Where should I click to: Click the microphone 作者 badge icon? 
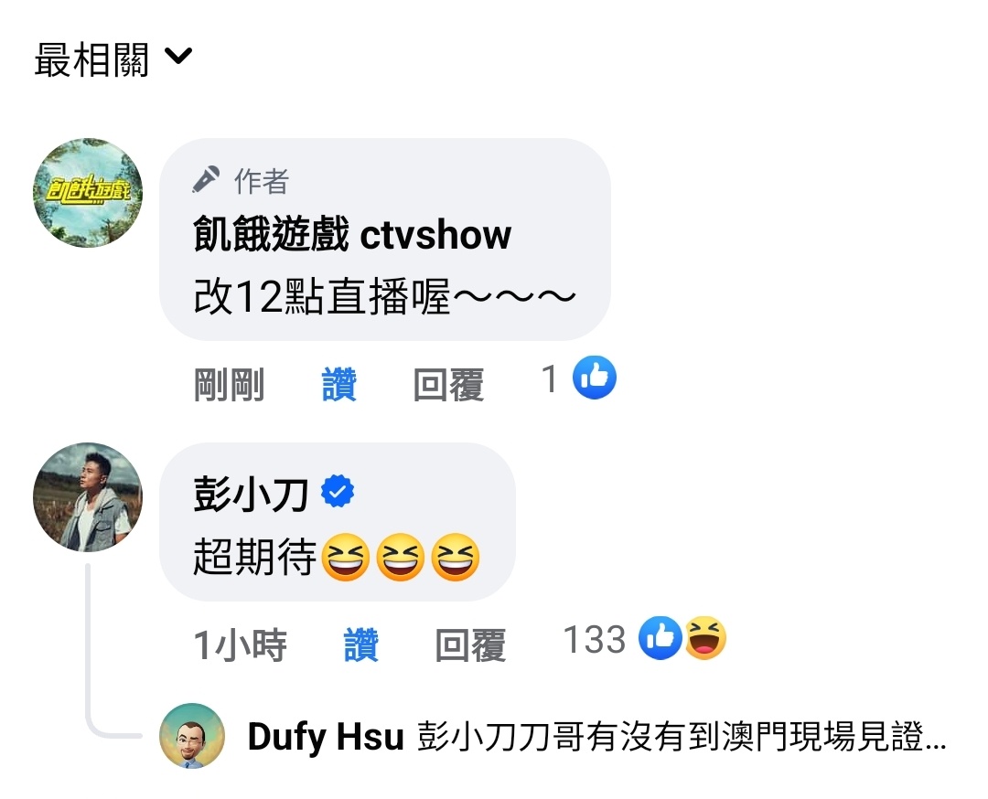[x=206, y=179]
